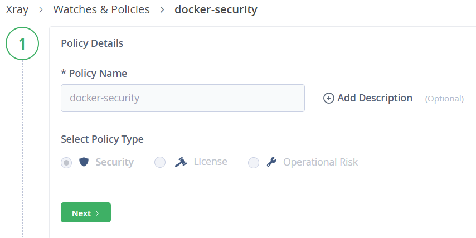This screenshot has height=238, width=476.
Task: Select the Operational Risk radio button
Action: (254, 163)
